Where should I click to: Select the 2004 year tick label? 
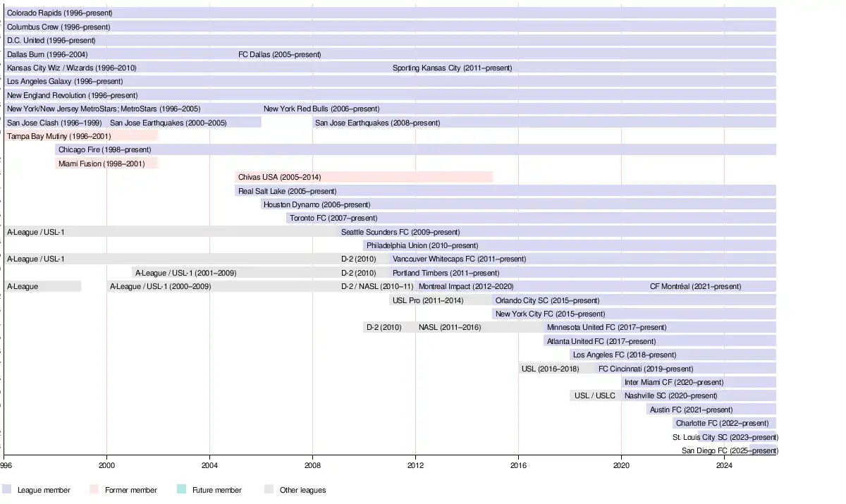[x=209, y=465]
